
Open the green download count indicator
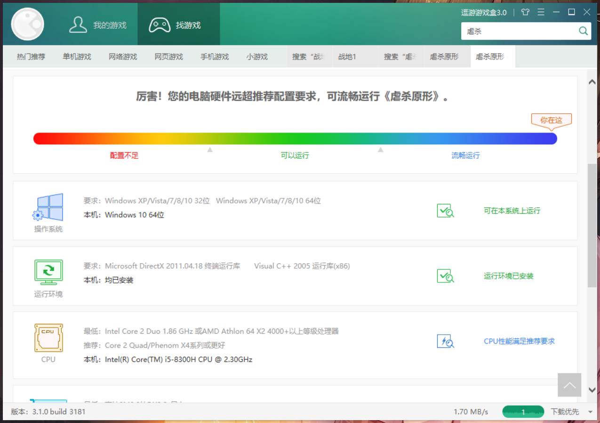pos(523,412)
